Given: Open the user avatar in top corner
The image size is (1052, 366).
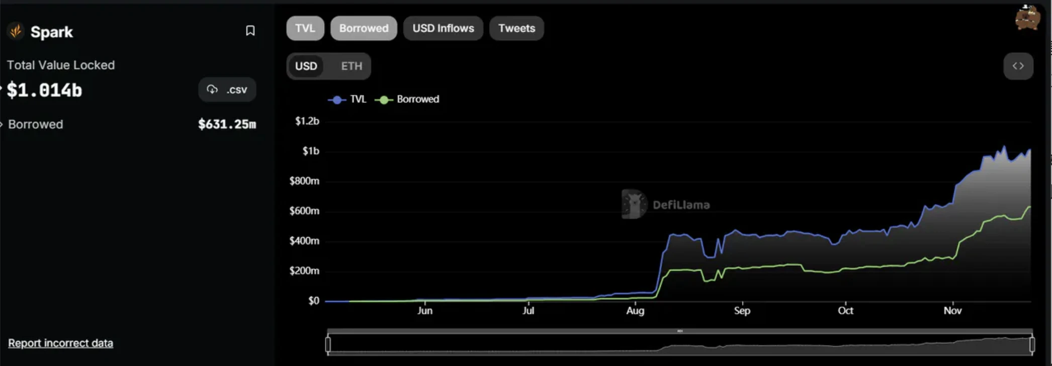Looking at the screenshot, I should click(1027, 18).
